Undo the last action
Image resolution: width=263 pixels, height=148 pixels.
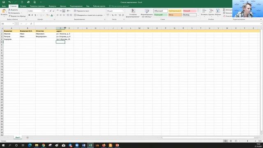pos(9,2)
